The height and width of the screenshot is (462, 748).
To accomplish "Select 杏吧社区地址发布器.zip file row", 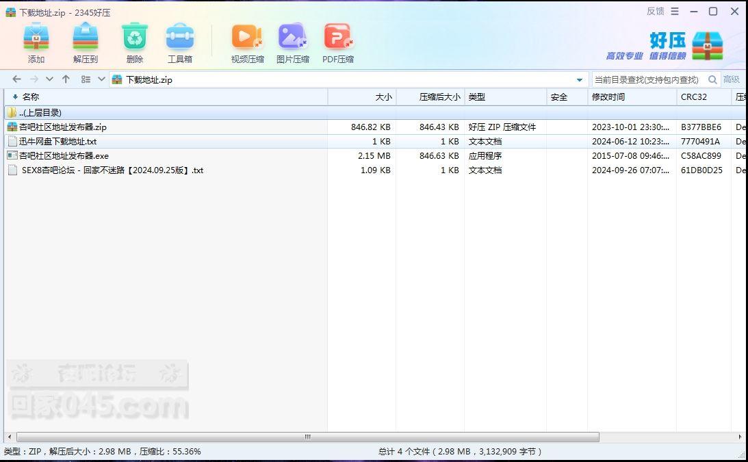I will pos(375,127).
